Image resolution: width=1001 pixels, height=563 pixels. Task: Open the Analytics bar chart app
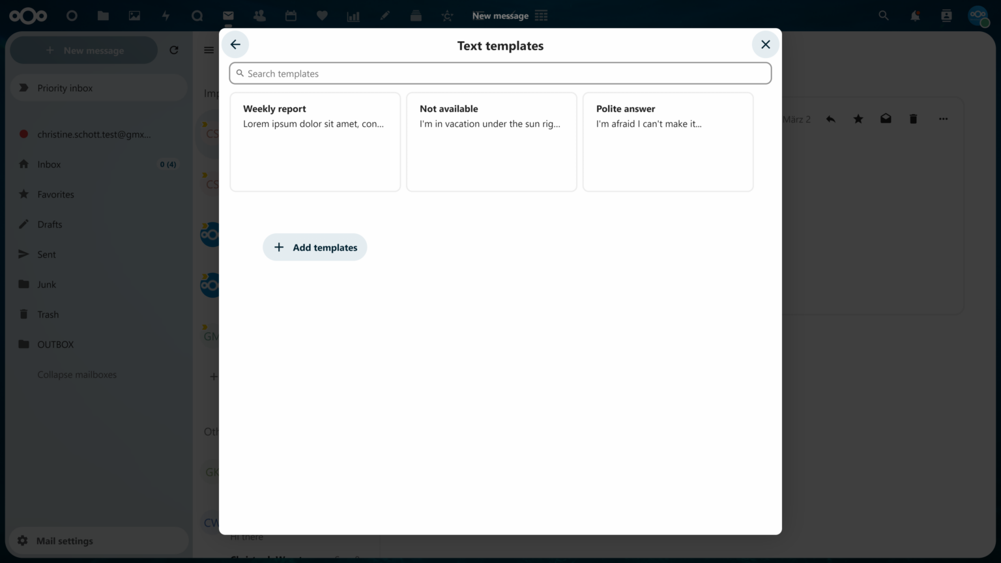click(x=353, y=16)
